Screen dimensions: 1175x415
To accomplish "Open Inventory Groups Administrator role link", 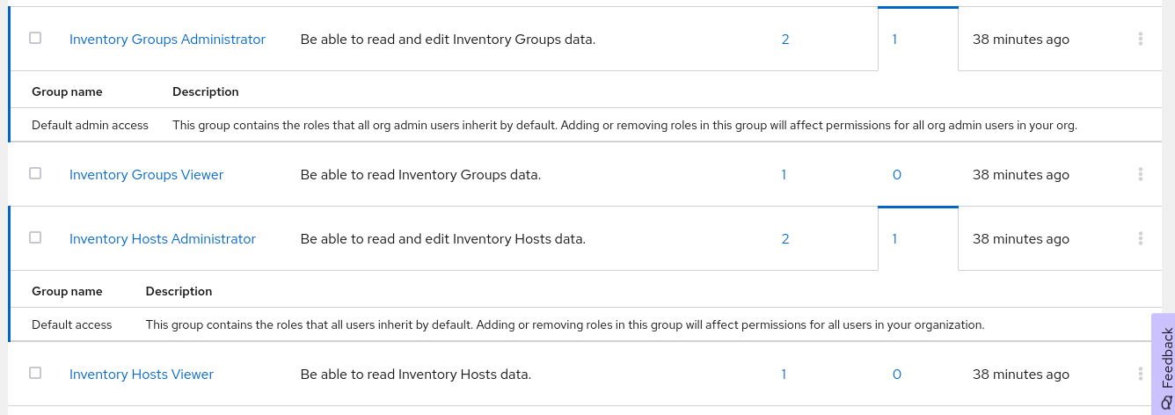I will point(167,40).
